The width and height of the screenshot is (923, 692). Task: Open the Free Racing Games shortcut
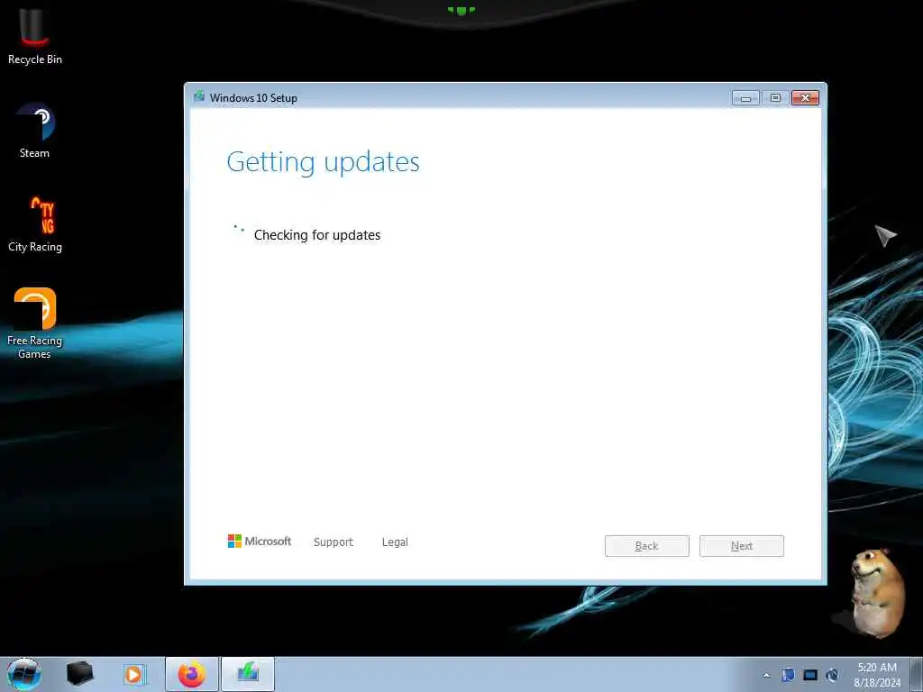tap(35, 323)
